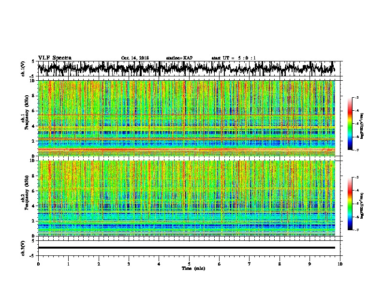Click time axis tick label "3"

tap(129, 264)
